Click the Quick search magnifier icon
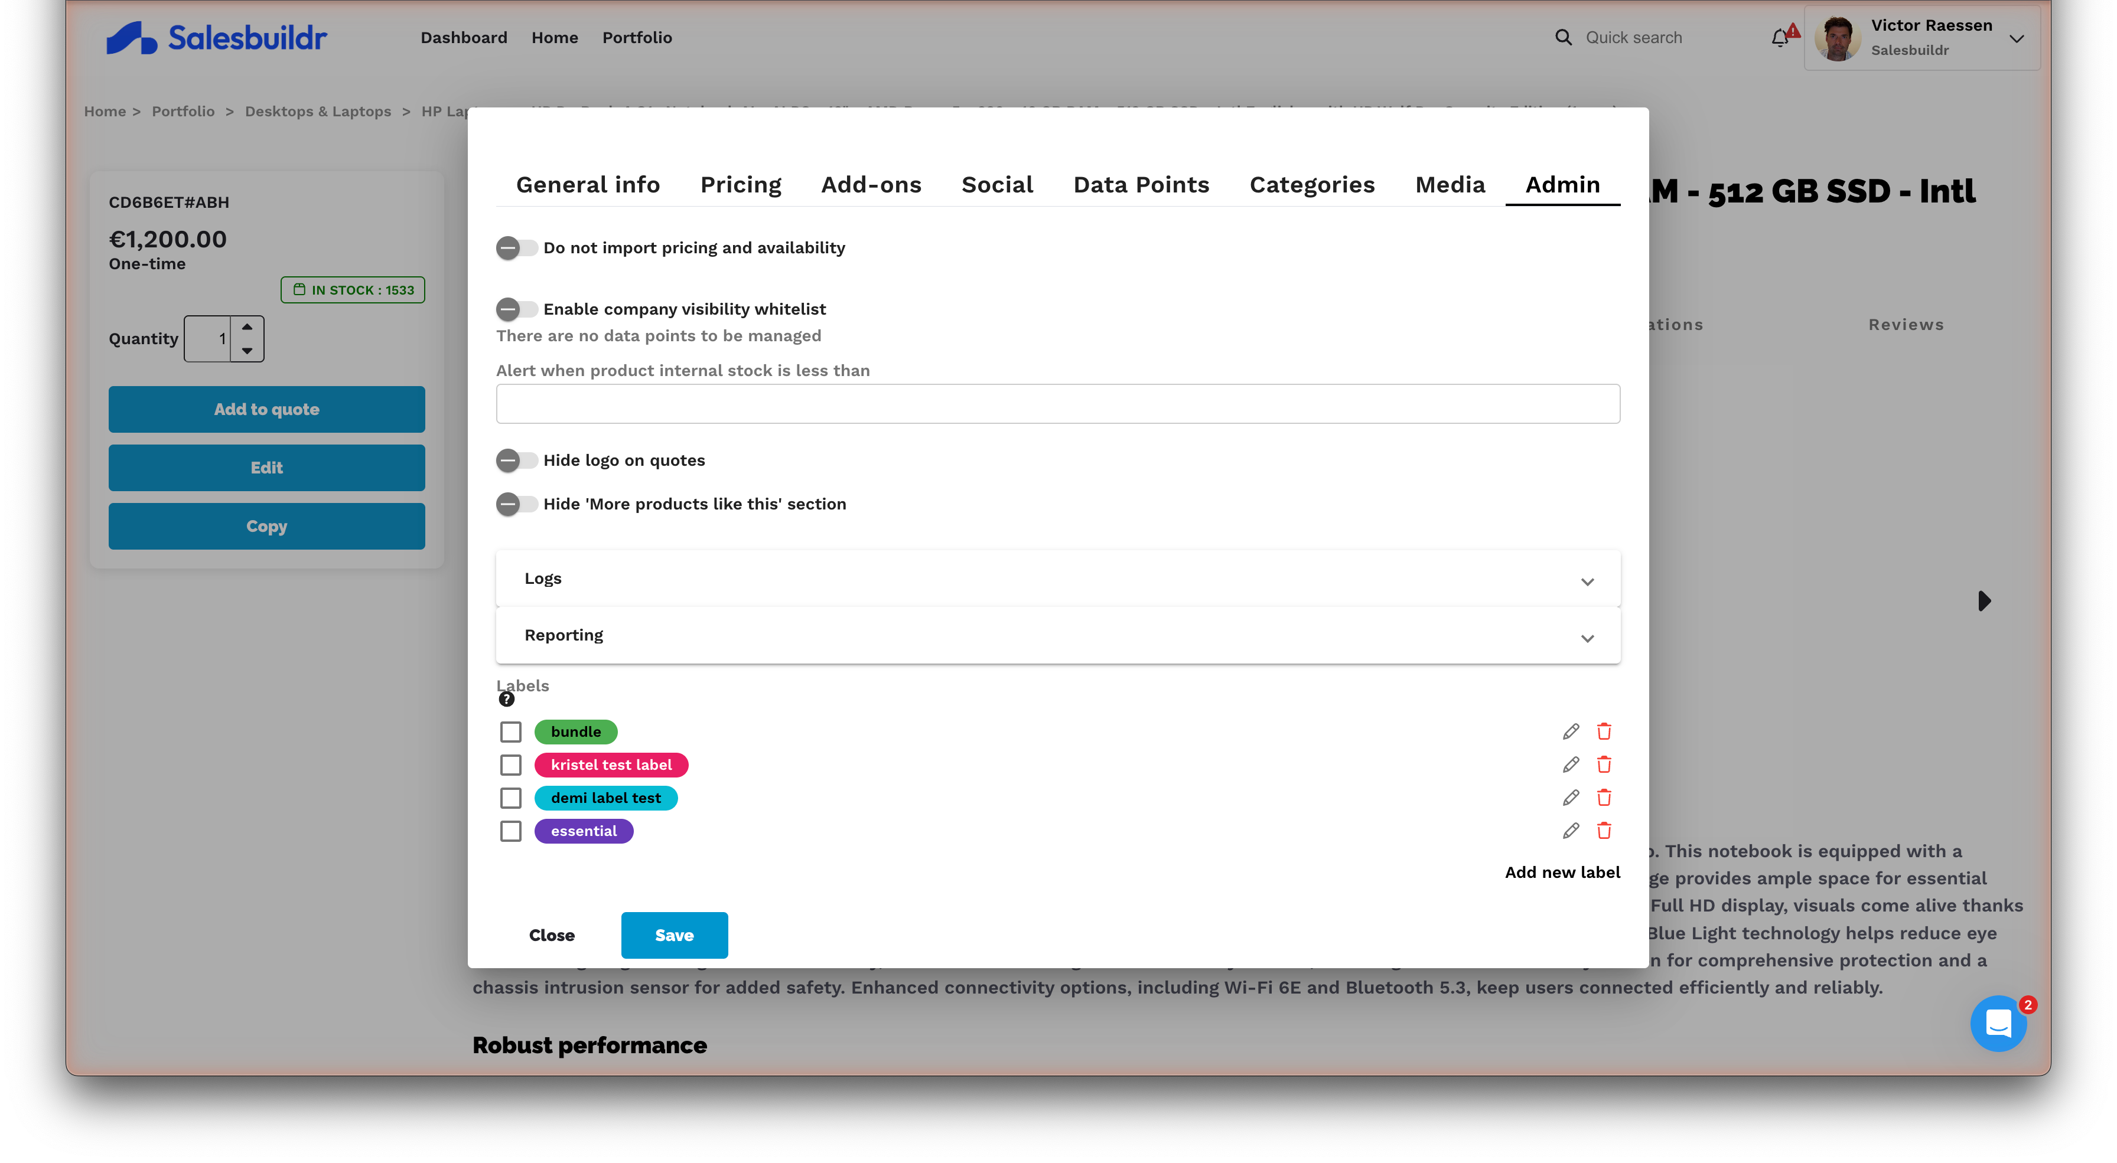 coord(1563,38)
